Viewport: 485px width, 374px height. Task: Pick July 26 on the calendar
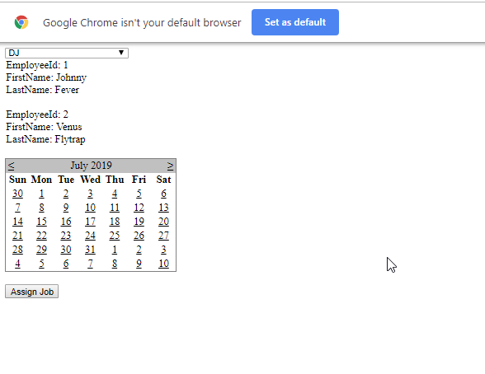[139, 236]
